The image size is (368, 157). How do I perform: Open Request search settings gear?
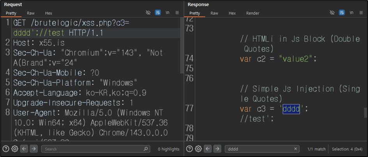15,149
